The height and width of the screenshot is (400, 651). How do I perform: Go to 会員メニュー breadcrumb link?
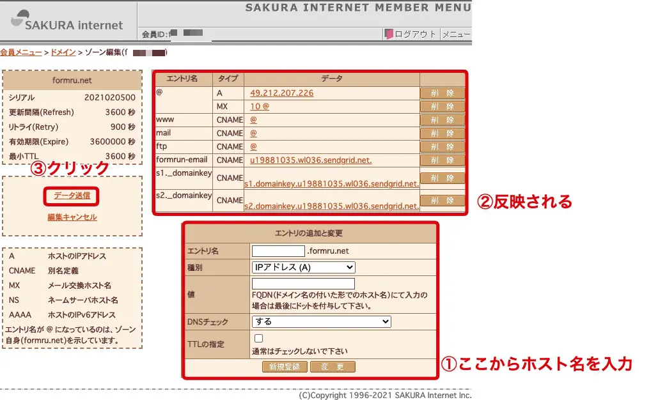tap(20, 52)
